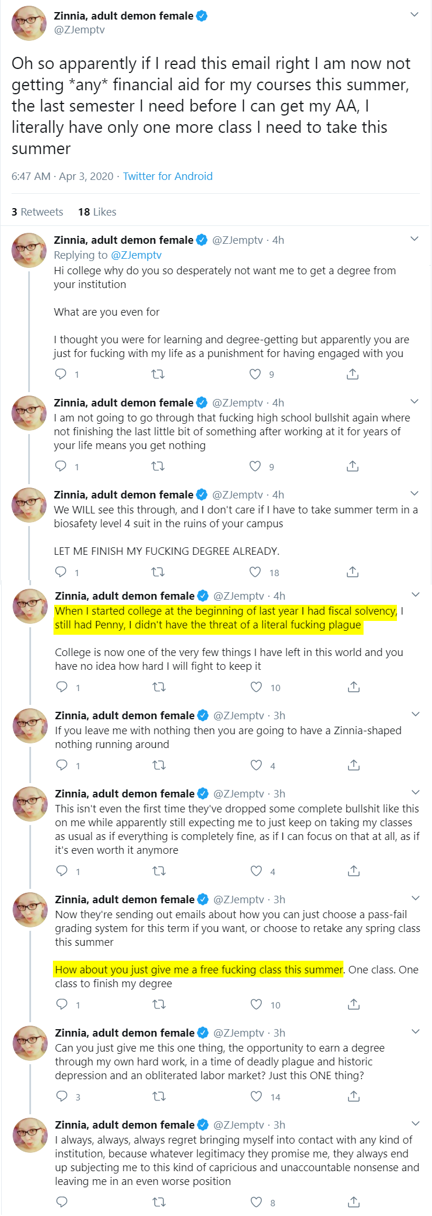
Task: Retweet the last tweet about institutions
Action: click(x=159, y=1202)
